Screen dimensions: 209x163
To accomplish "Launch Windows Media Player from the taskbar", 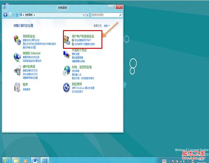I will 25,160.
